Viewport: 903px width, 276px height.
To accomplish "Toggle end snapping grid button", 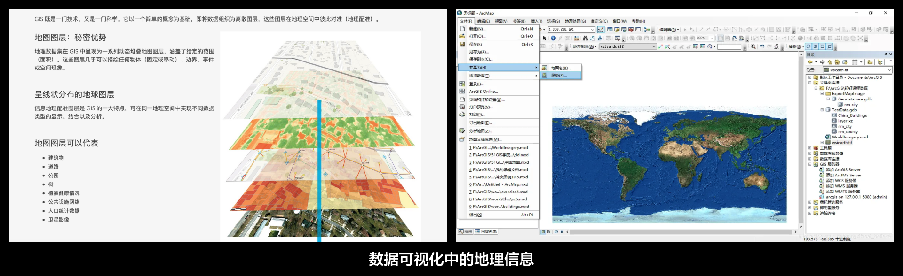I will point(815,46).
